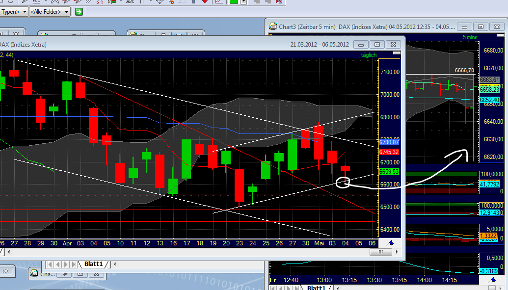Click the daily chart scrollbar right arrow
Screen dimensions: 508x290
[397, 252]
